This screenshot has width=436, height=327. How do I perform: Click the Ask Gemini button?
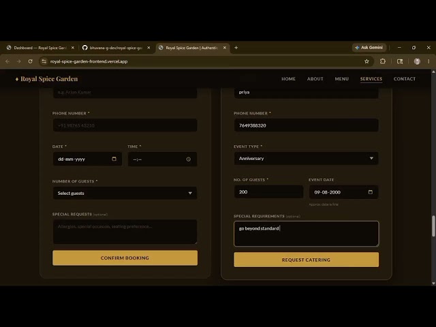click(369, 48)
